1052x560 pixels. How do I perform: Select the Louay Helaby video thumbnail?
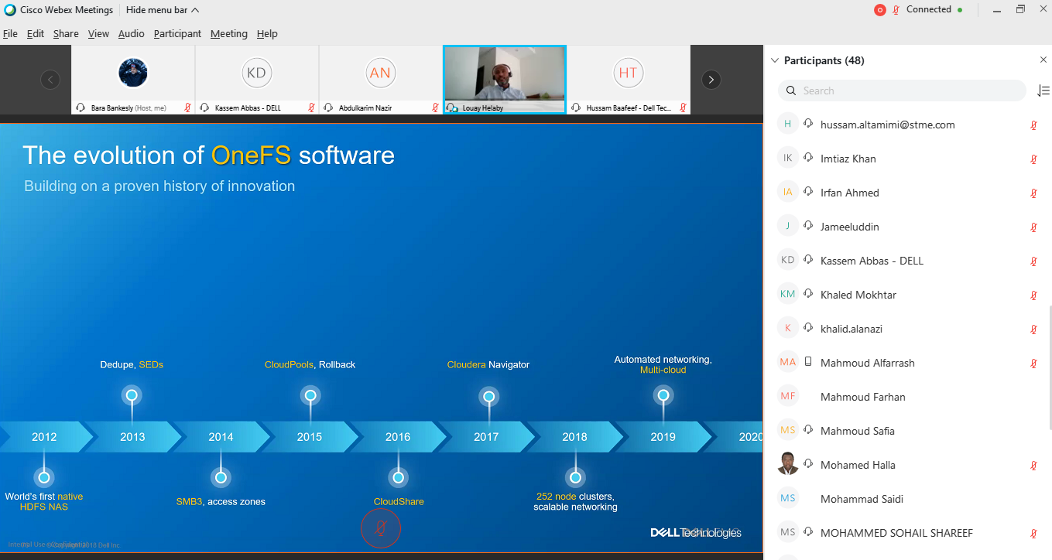click(x=505, y=80)
